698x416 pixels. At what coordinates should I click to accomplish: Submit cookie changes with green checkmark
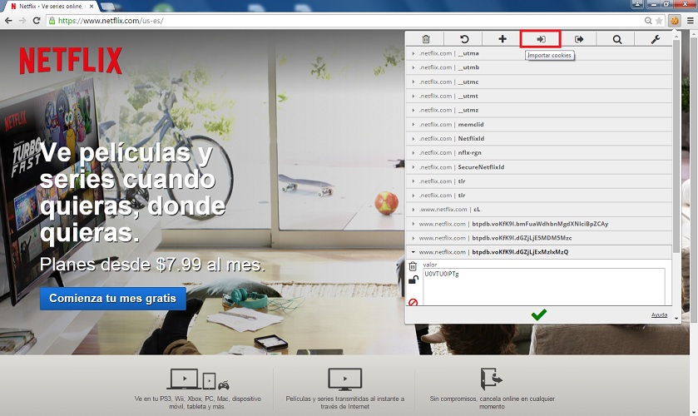[x=538, y=314]
